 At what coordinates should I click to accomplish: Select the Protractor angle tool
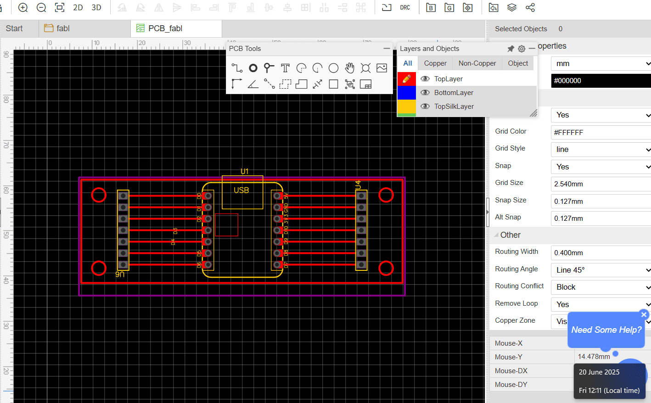pos(253,84)
